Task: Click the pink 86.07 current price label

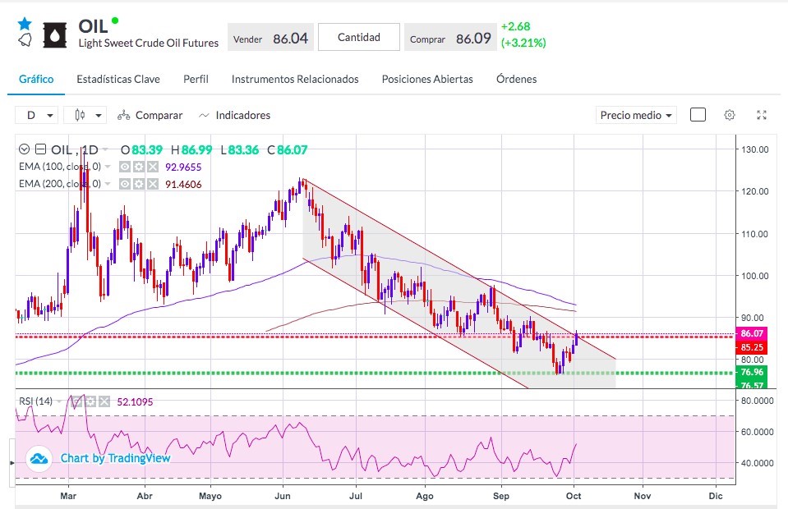Action: point(752,333)
